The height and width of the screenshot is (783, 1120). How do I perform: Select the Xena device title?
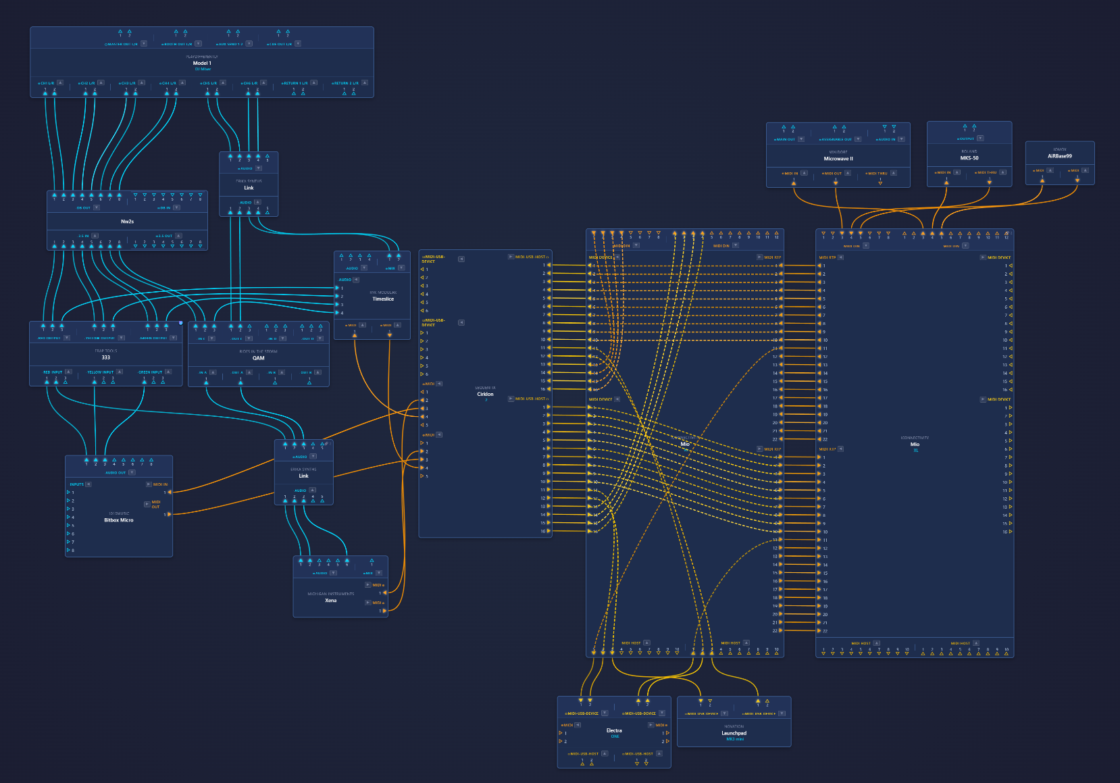[330, 600]
